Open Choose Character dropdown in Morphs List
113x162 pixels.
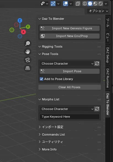[x=67, y=109]
